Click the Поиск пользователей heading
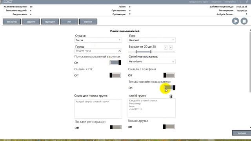 125,31
